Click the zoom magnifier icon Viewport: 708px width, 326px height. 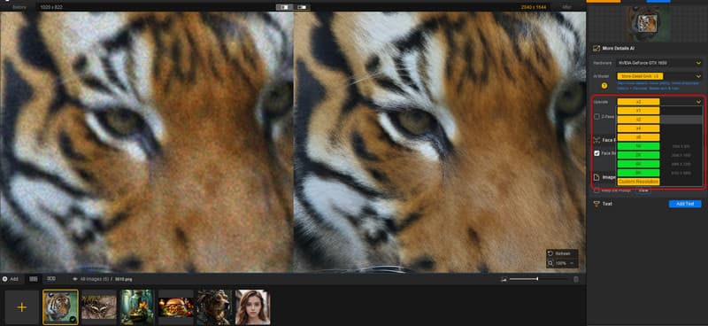[x=550, y=263]
